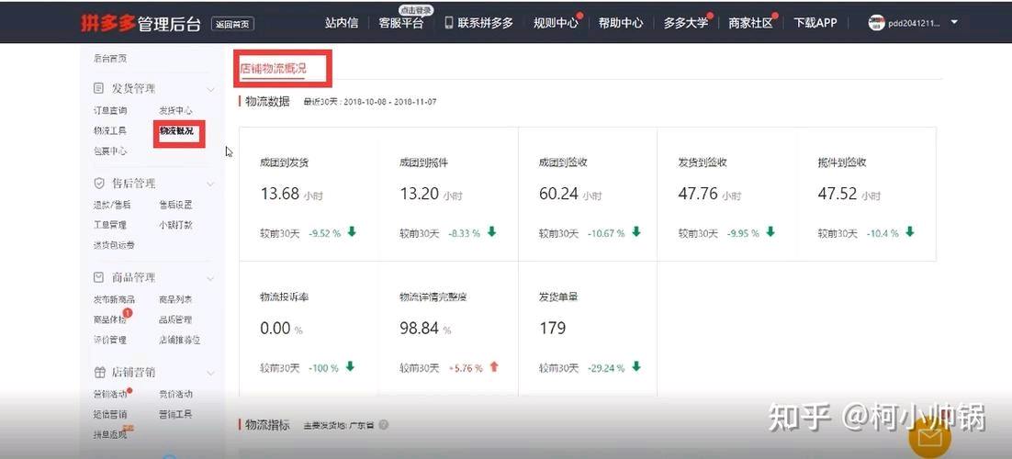
Task: Click the 物流投诉率 value 0.00
Action: [275, 328]
